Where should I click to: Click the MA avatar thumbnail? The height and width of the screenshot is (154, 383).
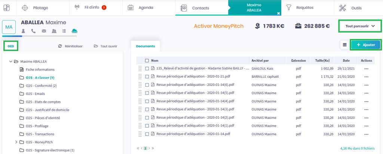[9, 27]
